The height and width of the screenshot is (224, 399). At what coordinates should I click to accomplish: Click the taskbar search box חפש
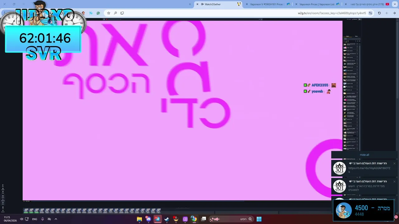tap(231, 219)
